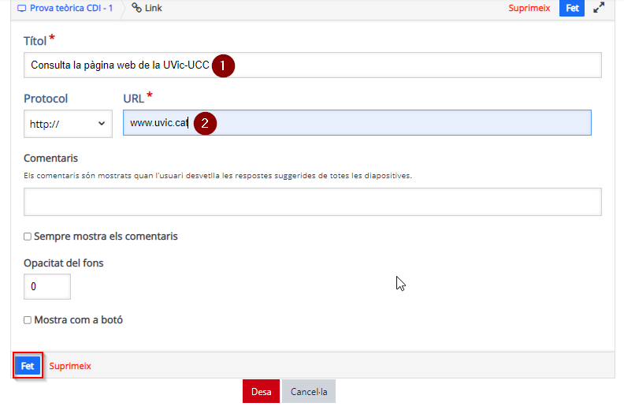This screenshot has width=624, height=414.
Task: Click into the Títol text field
Action: 313,65
